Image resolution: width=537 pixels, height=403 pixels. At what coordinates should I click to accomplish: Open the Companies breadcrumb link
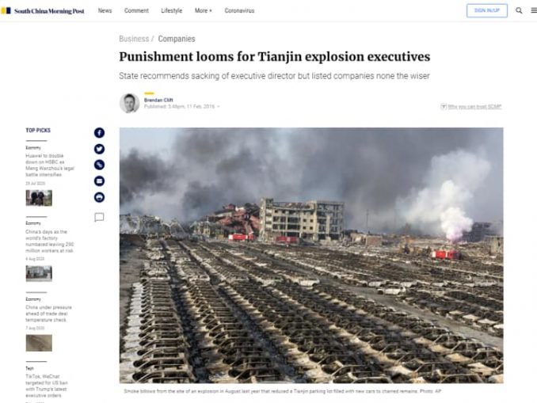[x=177, y=39]
